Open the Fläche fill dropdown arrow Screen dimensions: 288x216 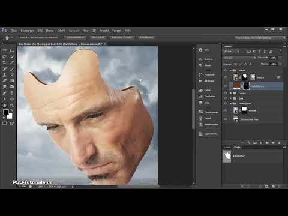coord(280,64)
